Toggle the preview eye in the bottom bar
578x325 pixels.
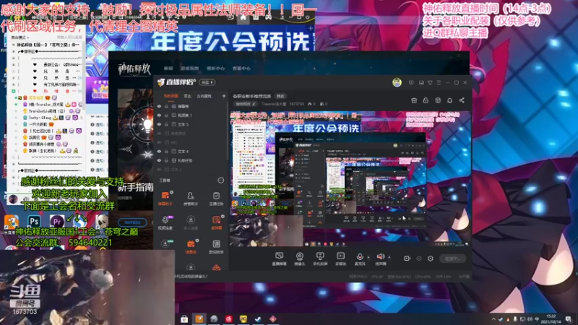419,259
